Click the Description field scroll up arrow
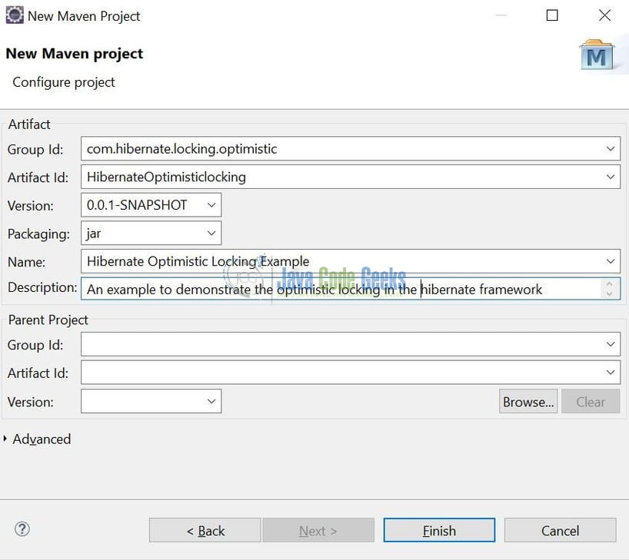The width and height of the screenshot is (629, 560). [x=609, y=283]
